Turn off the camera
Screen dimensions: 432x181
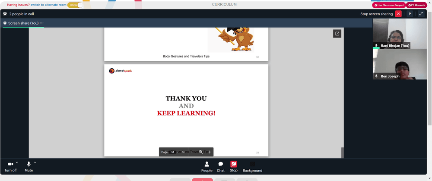(x=10, y=167)
